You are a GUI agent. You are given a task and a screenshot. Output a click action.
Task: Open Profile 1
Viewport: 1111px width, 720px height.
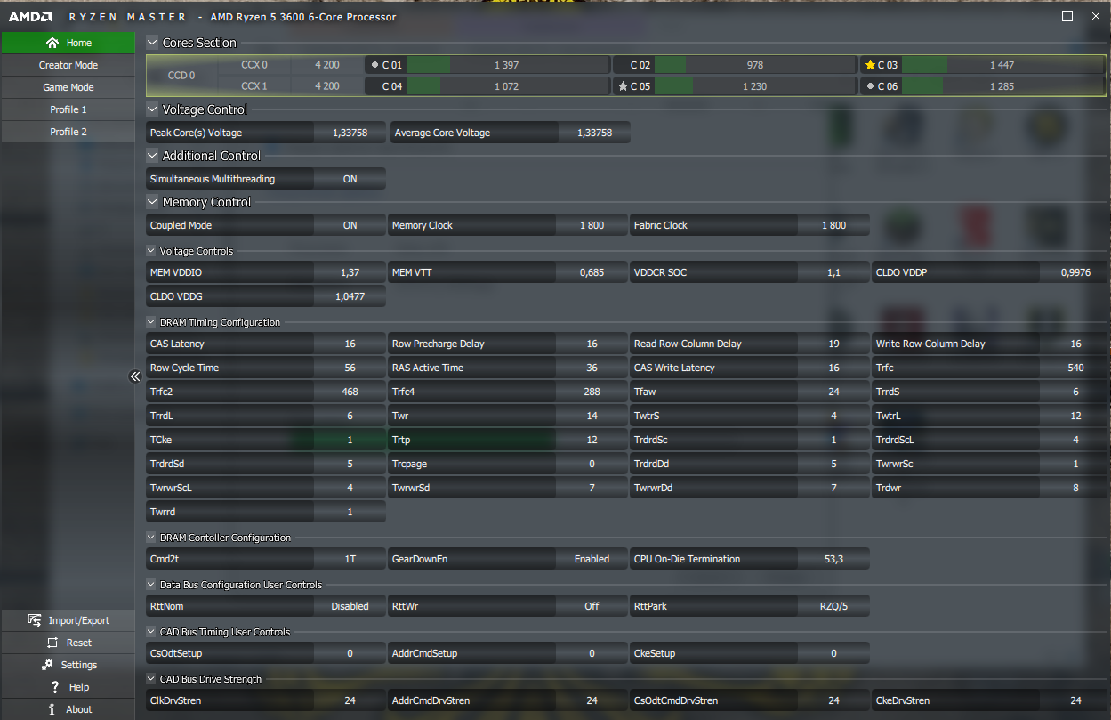pos(68,109)
